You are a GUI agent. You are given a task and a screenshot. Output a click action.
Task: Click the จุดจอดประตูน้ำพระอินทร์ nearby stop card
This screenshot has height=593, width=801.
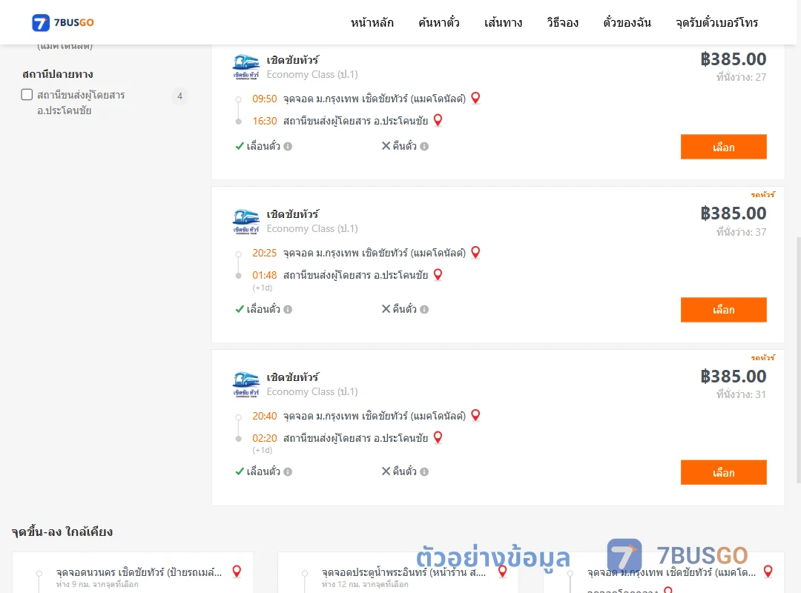coord(398,572)
